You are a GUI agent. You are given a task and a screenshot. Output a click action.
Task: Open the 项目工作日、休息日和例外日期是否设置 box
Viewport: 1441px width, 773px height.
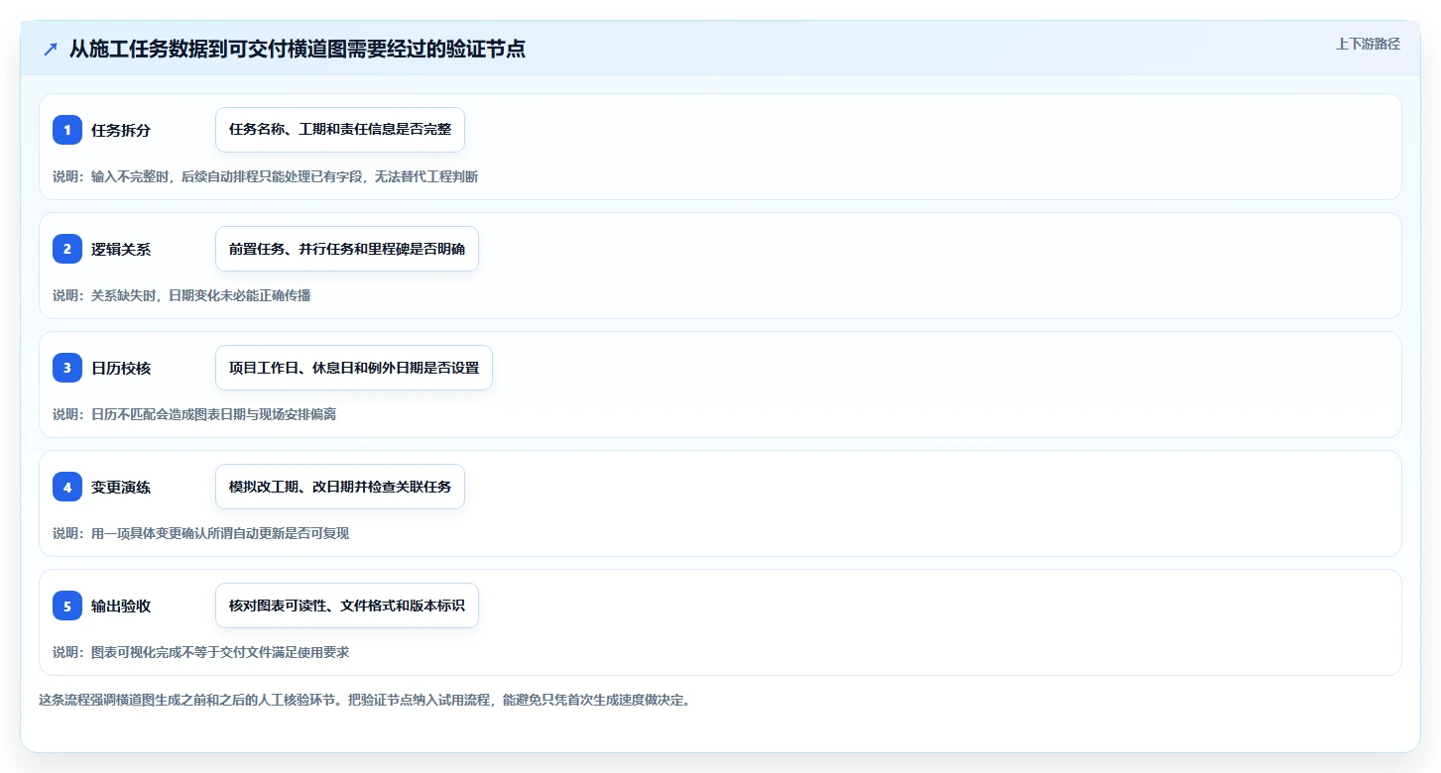[354, 368]
